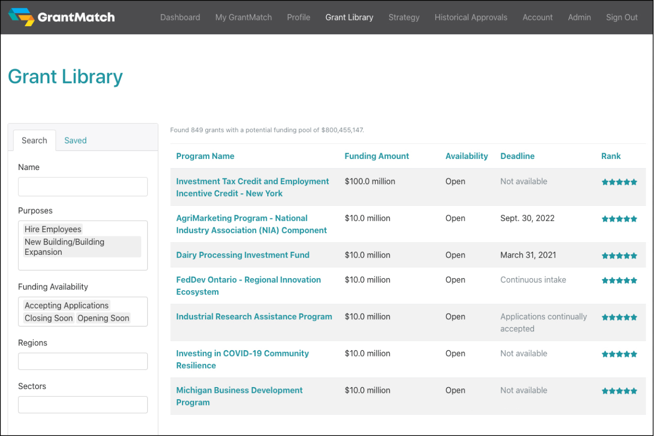Click the GrantMatch logo icon
This screenshot has width=654, height=436.
(x=21, y=17)
